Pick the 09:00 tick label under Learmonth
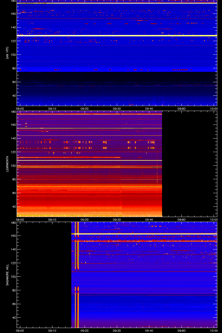Image resolution: width=222 pixels, height=333 pixels. (20, 220)
